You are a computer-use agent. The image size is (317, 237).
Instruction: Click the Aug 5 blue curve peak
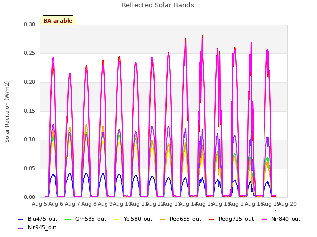53,174
